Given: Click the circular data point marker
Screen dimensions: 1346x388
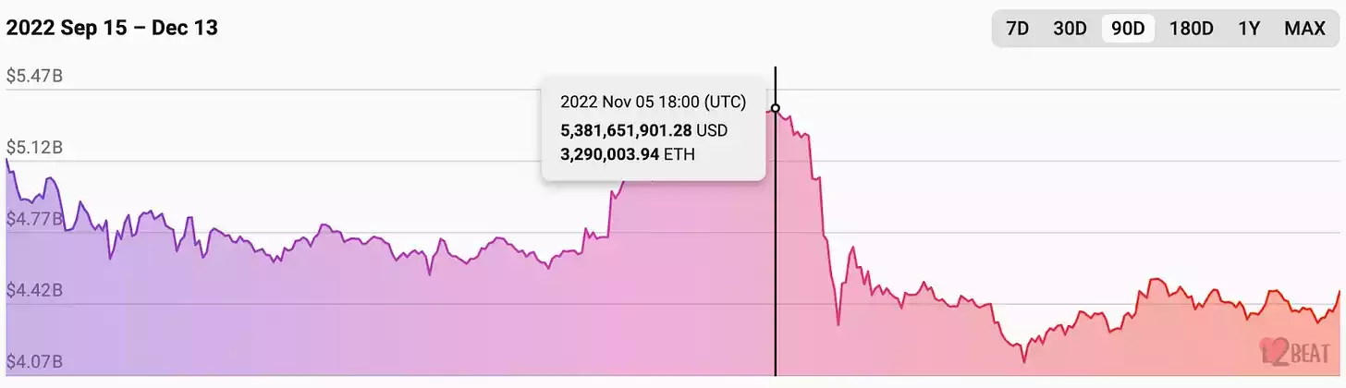Looking at the screenshot, I should 776,108.
